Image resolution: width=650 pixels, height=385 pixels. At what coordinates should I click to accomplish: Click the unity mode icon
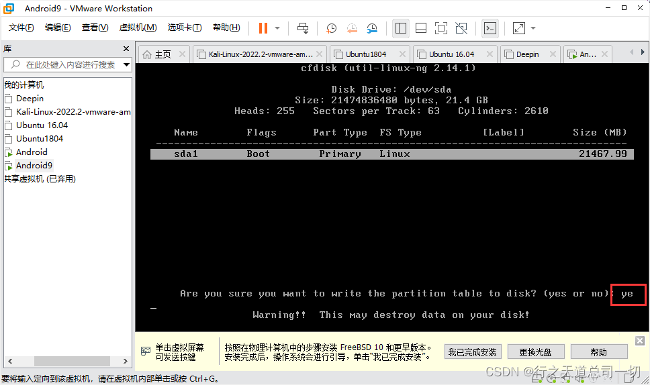(x=461, y=28)
